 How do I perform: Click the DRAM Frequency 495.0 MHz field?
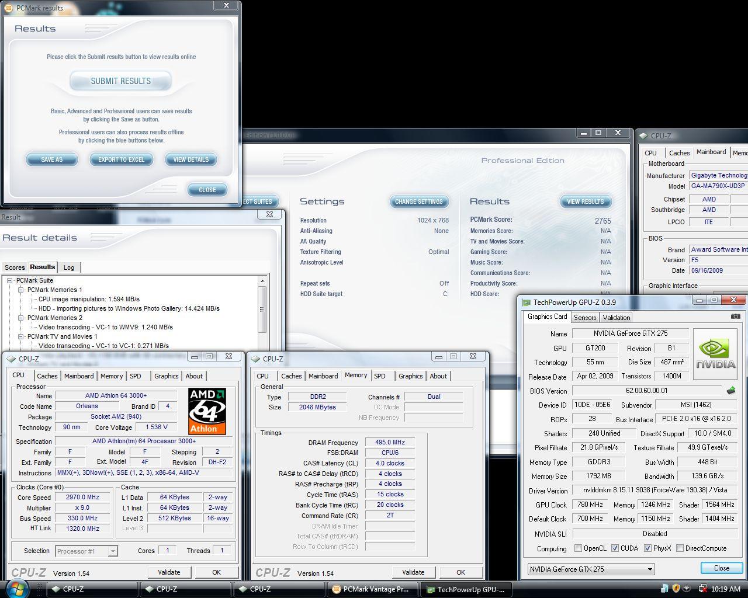[x=390, y=443]
